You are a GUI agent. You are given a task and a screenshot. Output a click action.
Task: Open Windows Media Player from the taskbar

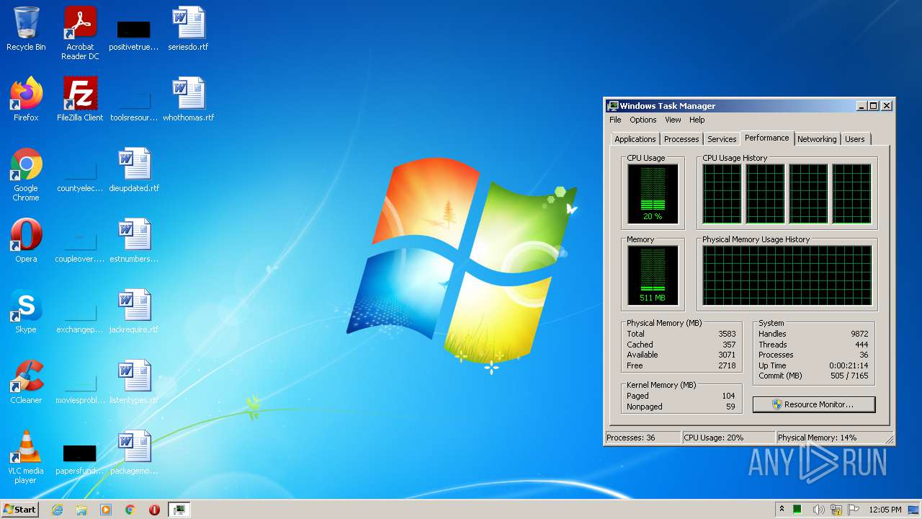(x=106, y=510)
